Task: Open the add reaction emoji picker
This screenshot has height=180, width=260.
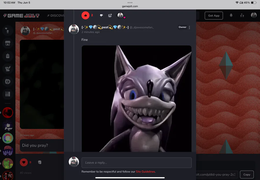Action: (110, 16)
